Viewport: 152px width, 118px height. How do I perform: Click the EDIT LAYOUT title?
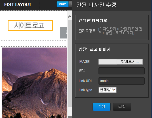(x=18, y=5)
